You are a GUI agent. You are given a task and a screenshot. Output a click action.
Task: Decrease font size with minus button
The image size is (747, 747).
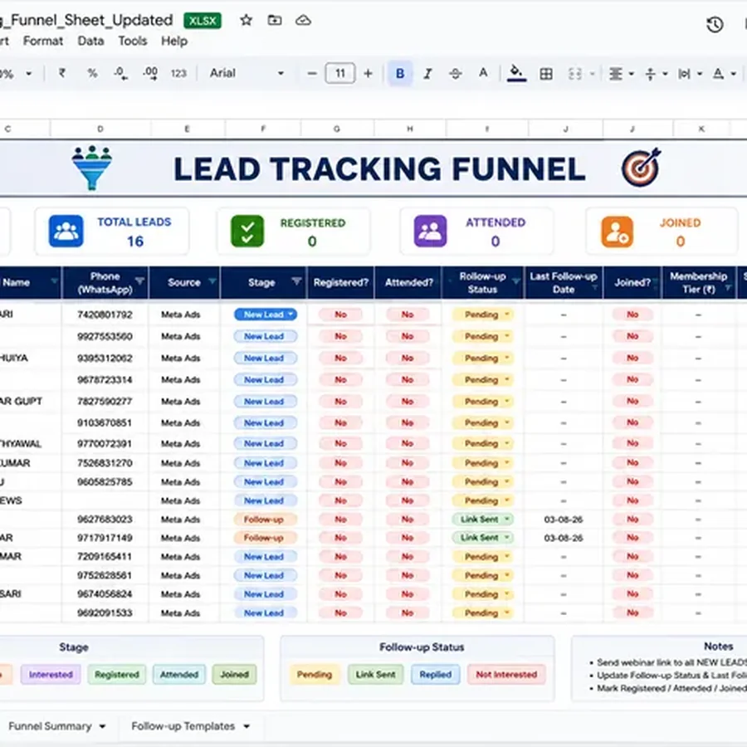click(x=312, y=73)
